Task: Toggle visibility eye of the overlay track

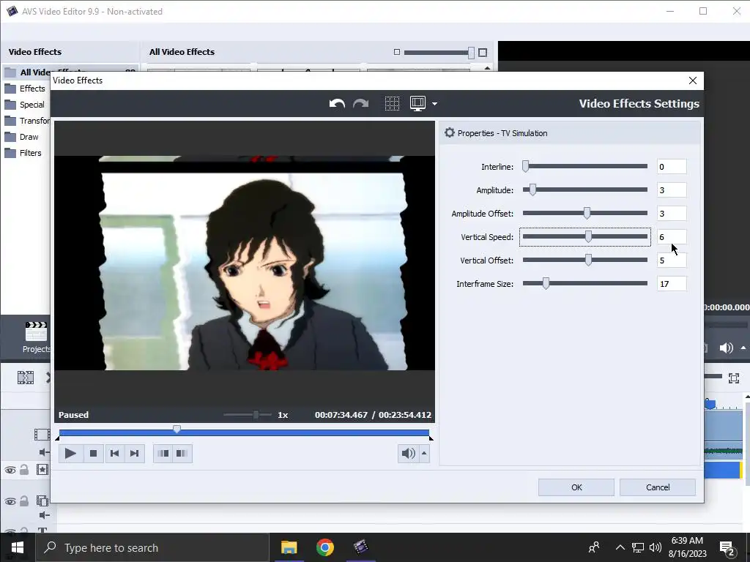Action: (10, 501)
